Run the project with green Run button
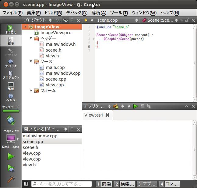This screenshot has width=197, height=188. 11,156
